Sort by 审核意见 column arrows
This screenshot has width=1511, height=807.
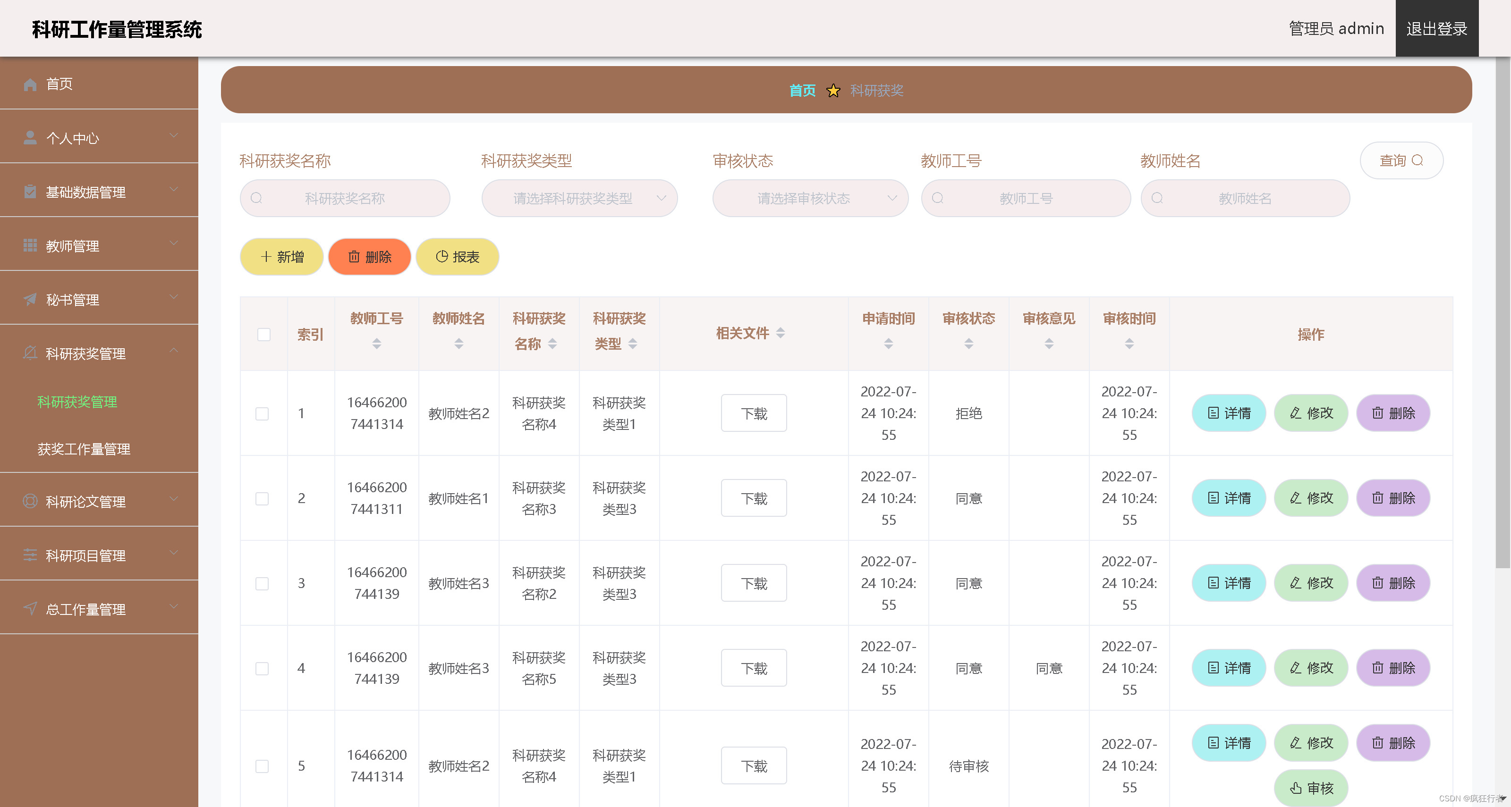pyautogui.click(x=1049, y=344)
